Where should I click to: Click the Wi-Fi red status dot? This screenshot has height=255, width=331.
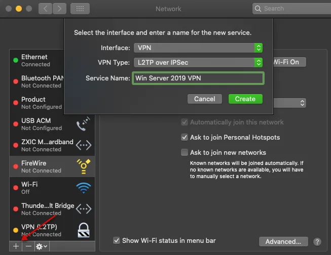coord(16,188)
